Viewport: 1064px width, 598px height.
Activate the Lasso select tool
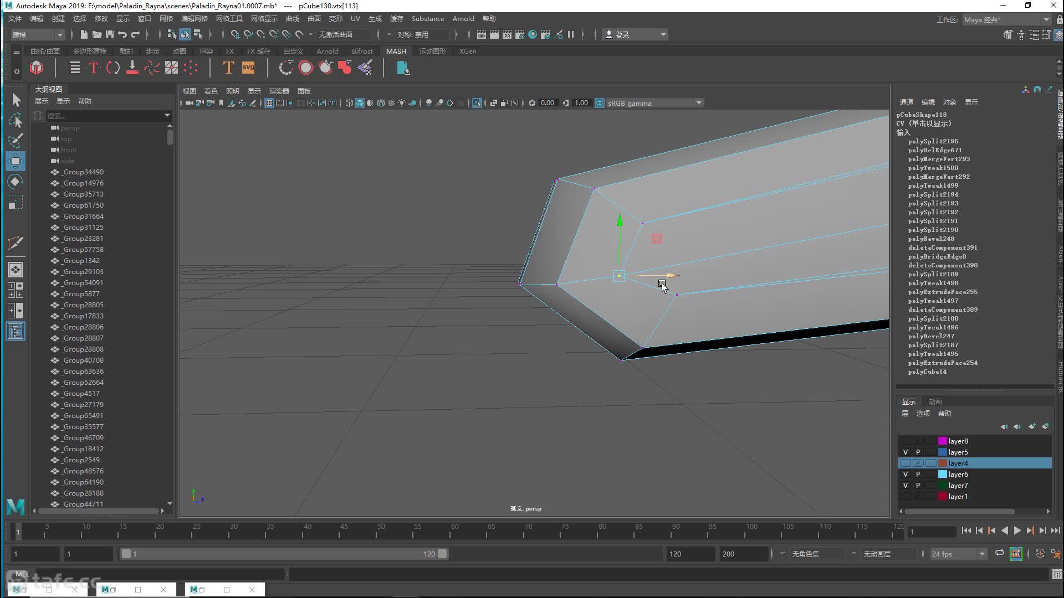(x=16, y=120)
